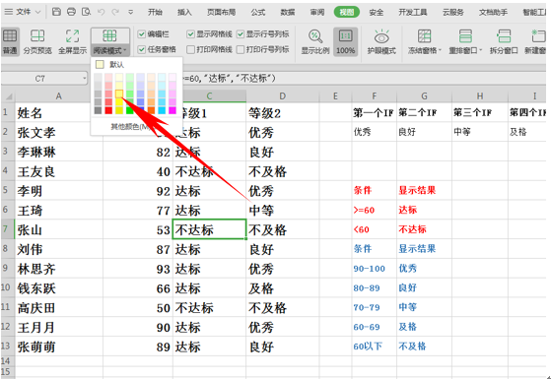551x379 pixels.
Task: Expand the 文件 menu dropdown arrow
Action: tap(38, 12)
